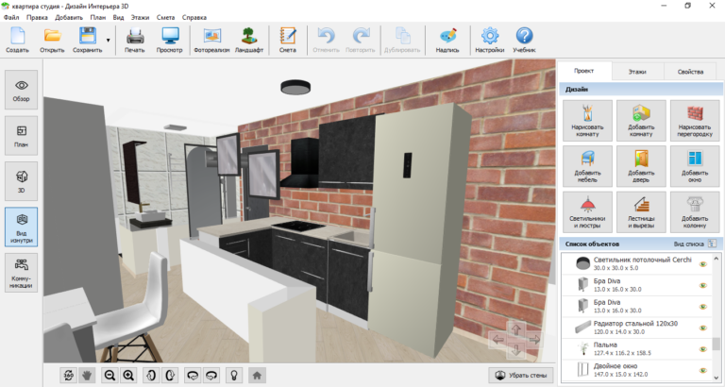Click the home view reset icon
The width and height of the screenshot is (725, 387).
pyautogui.click(x=256, y=375)
